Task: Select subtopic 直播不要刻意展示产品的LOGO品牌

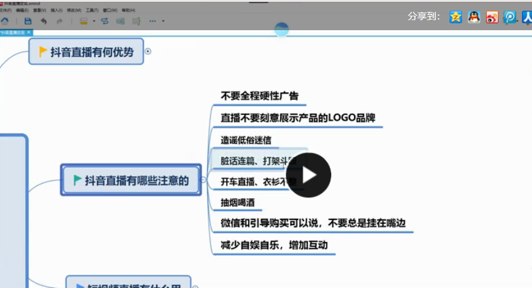Action: [x=298, y=118]
